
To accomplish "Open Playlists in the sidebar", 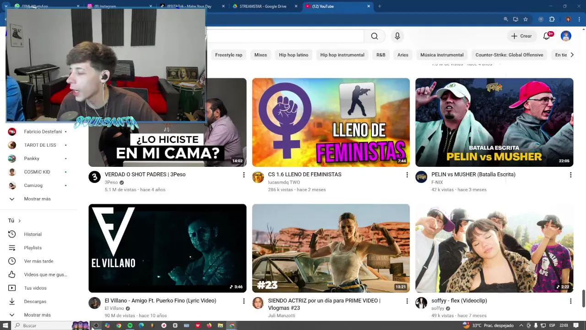I will point(38,248).
